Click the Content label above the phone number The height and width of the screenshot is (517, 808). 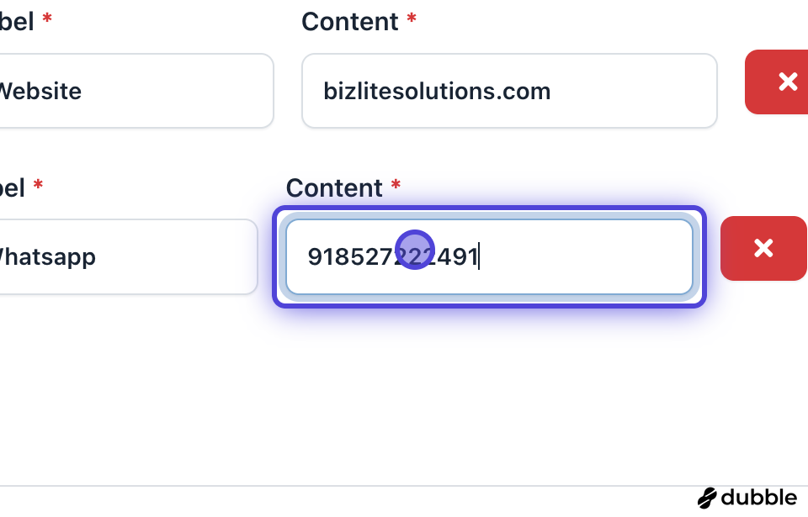334,187
